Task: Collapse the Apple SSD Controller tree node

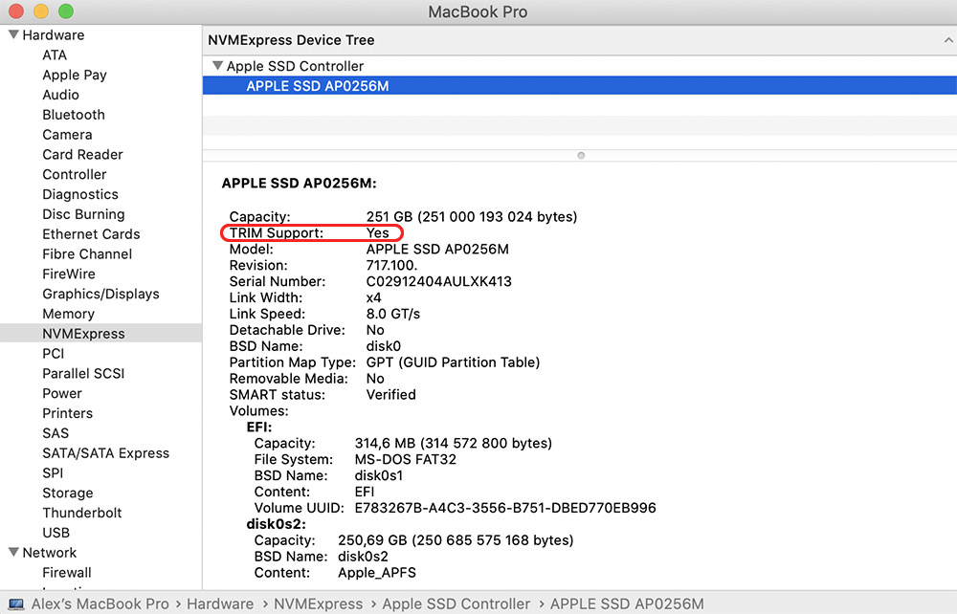Action: [x=217, y=66]
